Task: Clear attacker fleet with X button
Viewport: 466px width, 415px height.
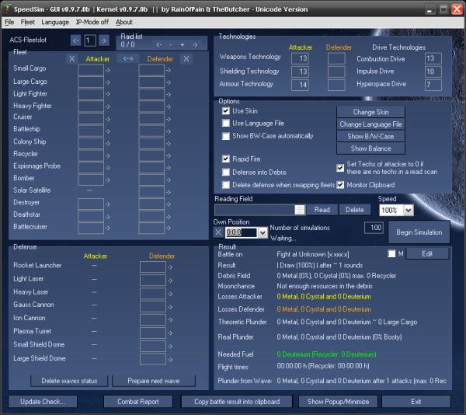Action: [72, 58]
